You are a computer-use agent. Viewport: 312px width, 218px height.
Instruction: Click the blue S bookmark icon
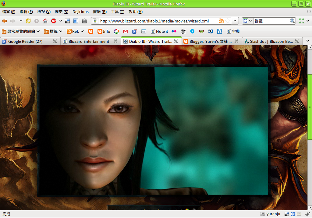coord(220,31)
